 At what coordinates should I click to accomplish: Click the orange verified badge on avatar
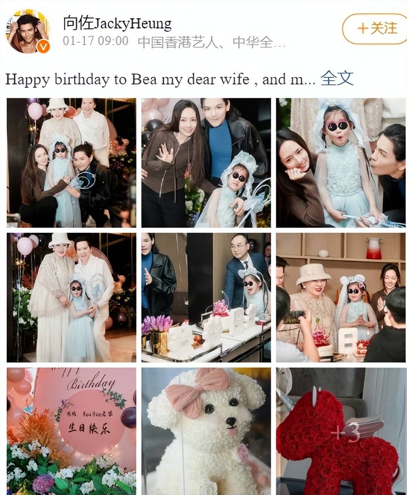43,47
